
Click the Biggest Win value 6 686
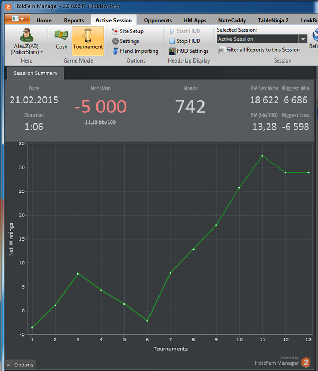click(x=296, y=100)
